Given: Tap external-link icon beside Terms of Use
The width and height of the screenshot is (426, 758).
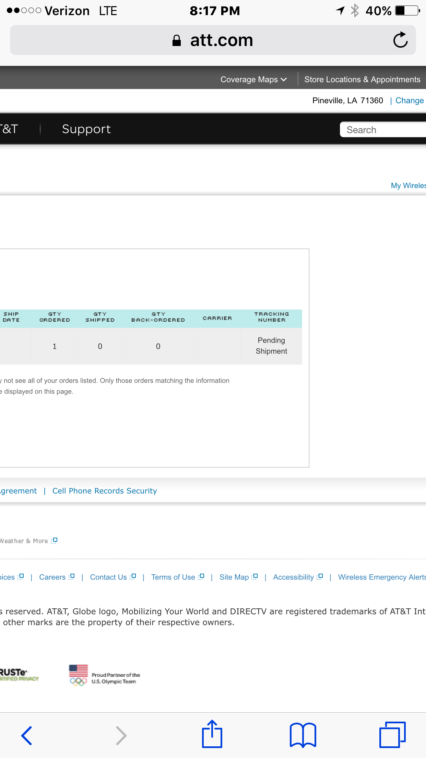Looking at the screenshot, I should pos(201,577).
